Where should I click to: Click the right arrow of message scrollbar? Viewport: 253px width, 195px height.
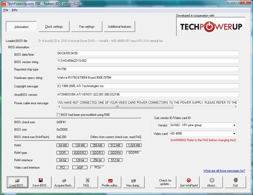coord(236,107)
